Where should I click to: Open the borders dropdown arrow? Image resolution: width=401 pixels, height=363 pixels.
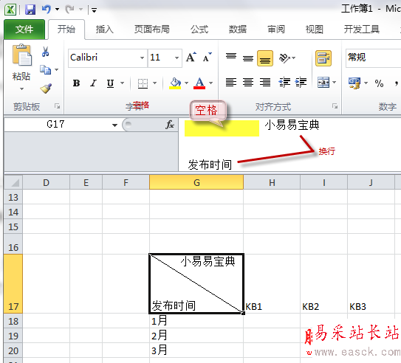155,83
